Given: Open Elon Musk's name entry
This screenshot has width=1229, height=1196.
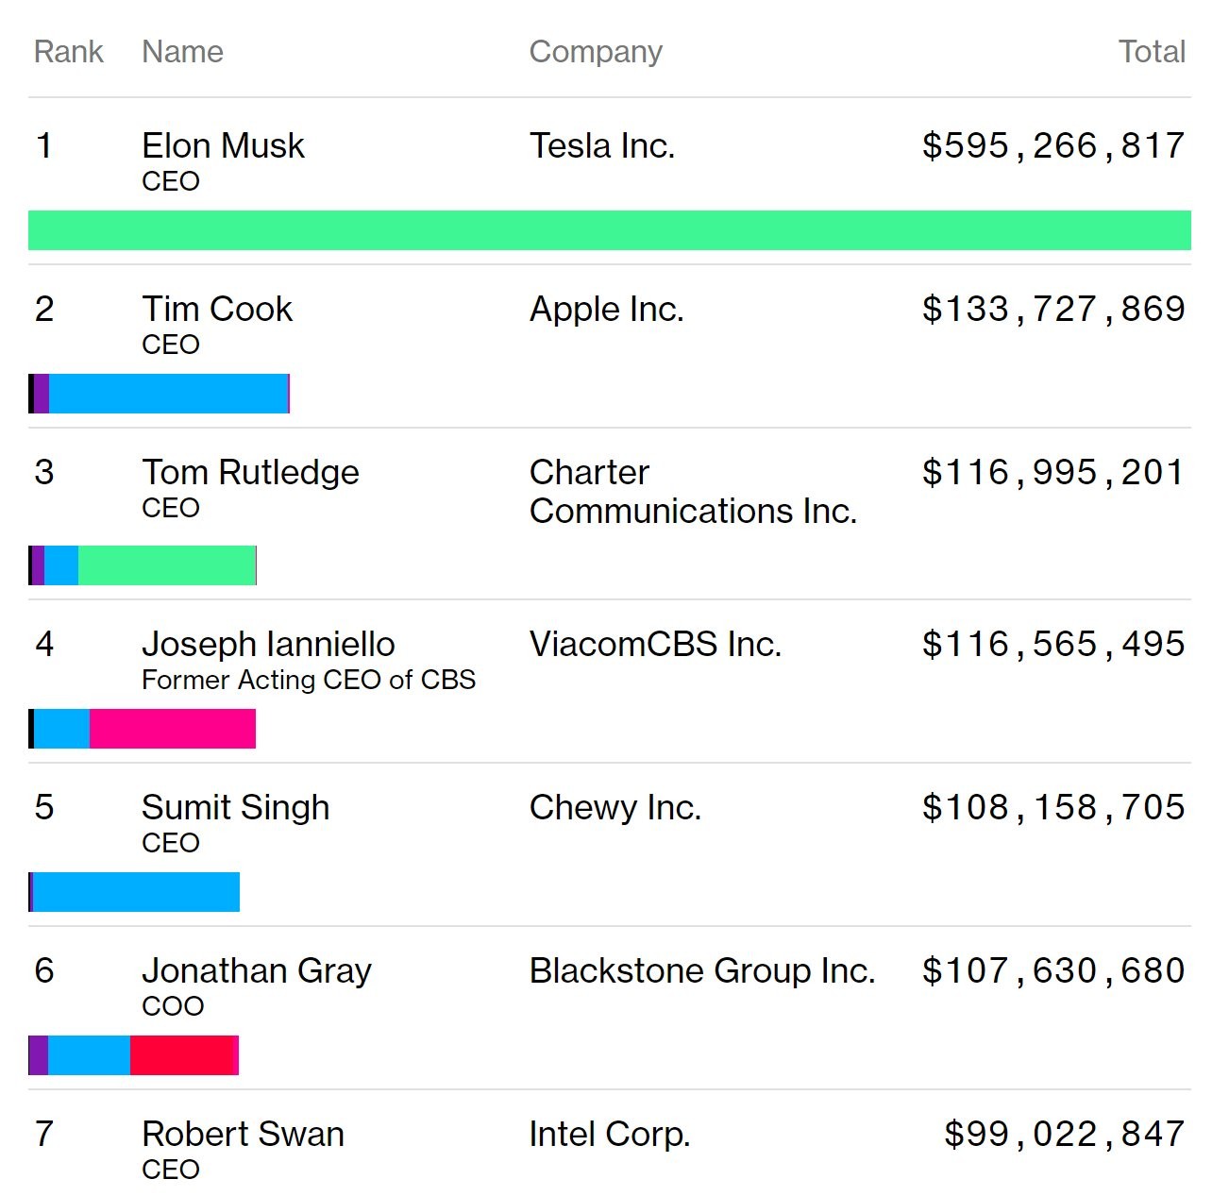Looking at the screenshot, I should [x=223, y=146].
